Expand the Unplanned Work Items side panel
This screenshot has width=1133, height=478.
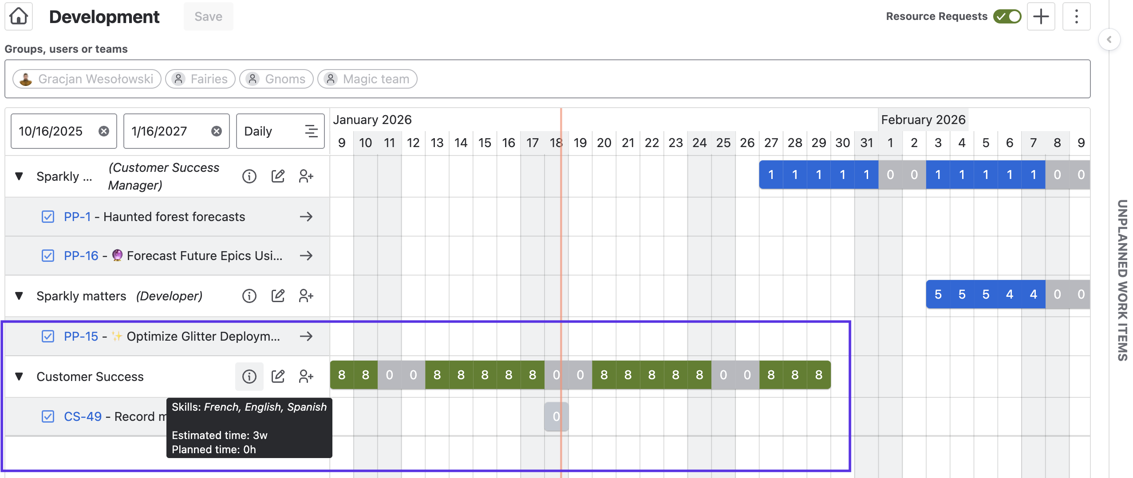tap(1109, 39)
